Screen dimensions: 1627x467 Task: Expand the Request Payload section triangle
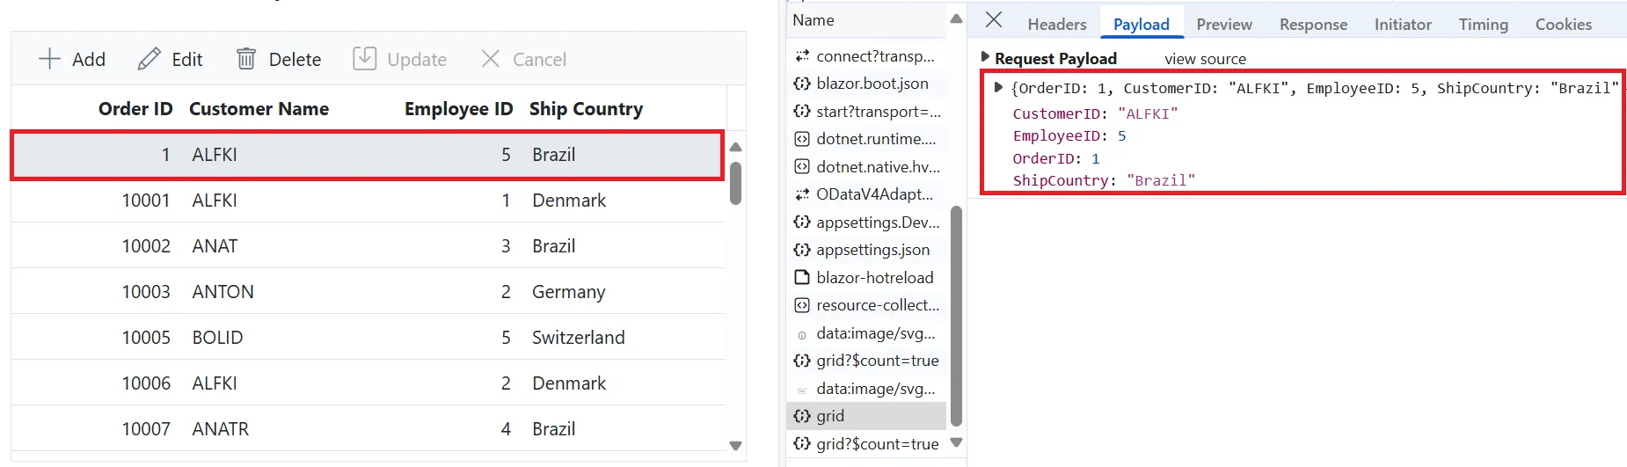tap(985, 57)
